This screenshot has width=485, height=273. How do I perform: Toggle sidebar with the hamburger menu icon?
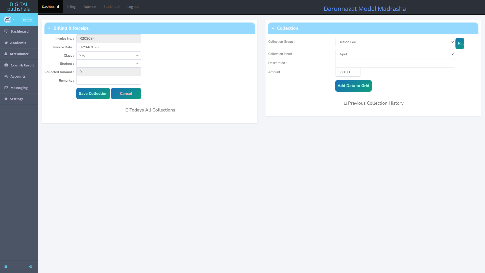[6, 266]
